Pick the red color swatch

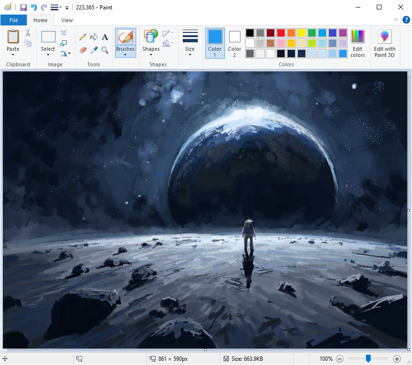(x=281, y=33)
